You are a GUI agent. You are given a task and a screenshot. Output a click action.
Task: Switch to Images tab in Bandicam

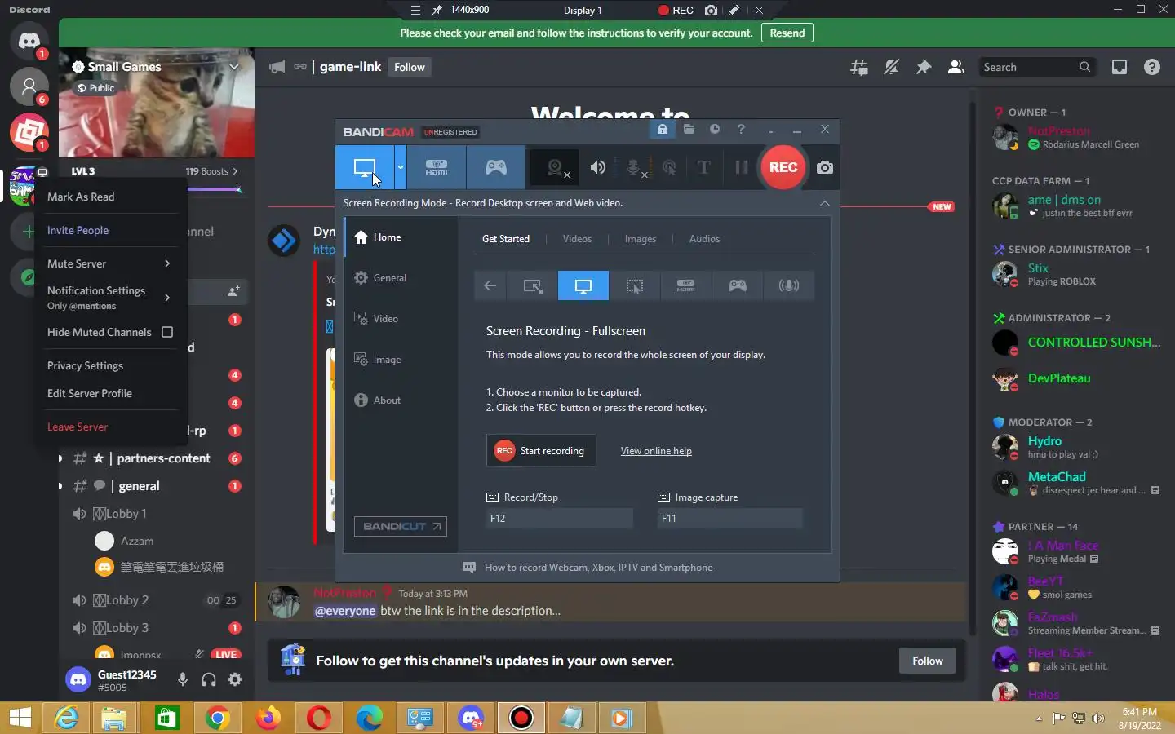click(x=641, y=239)
